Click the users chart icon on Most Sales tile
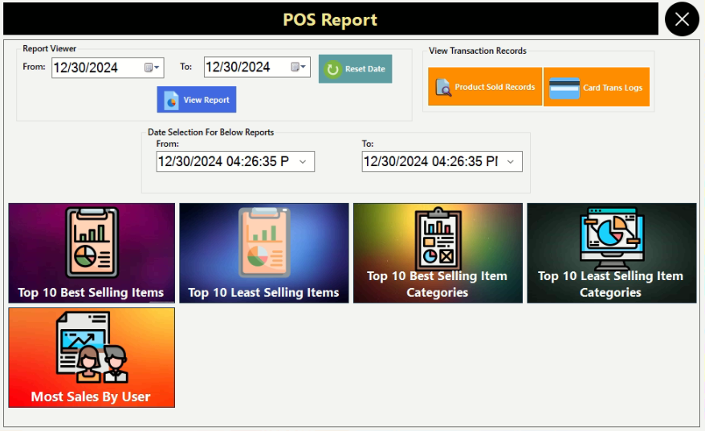The width and height of the screenshot is (705, 431). (x=92, y=347)
